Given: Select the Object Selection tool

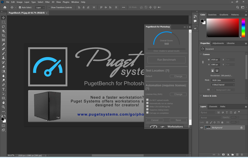Looking at the screenshot, I should (3, 31).
